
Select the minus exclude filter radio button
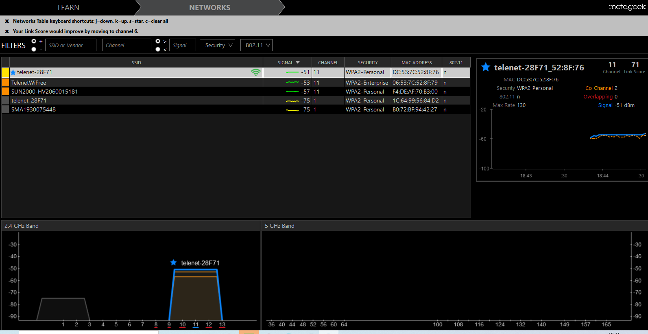(34, 49)
